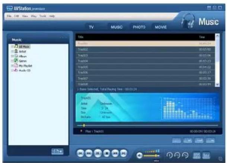
Task: Click the AVStation logo icon
Action: coord(10,8)
